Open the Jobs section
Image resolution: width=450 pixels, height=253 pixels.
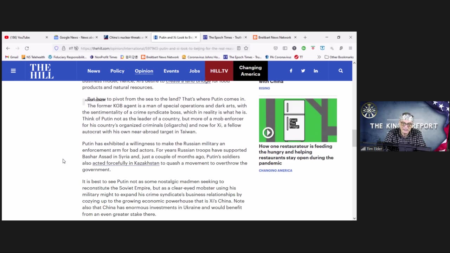[194, 71]
